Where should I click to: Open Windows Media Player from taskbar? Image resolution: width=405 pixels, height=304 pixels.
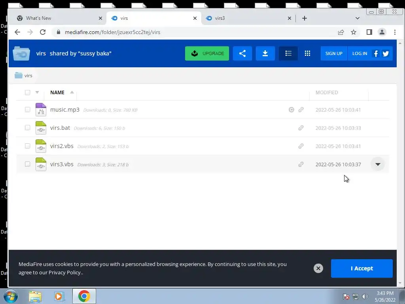point(59,296)
